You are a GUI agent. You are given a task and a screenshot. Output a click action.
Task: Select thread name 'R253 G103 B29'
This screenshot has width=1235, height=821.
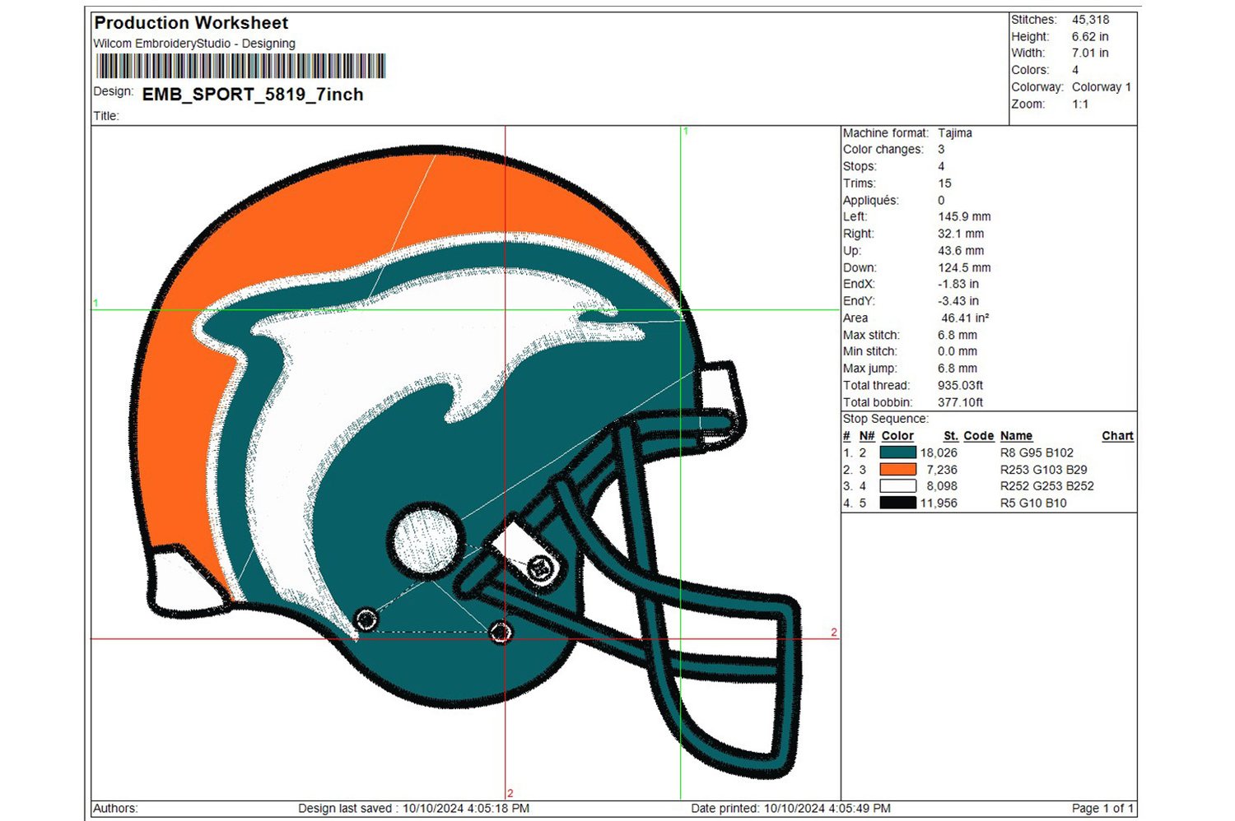(1043, 470)
